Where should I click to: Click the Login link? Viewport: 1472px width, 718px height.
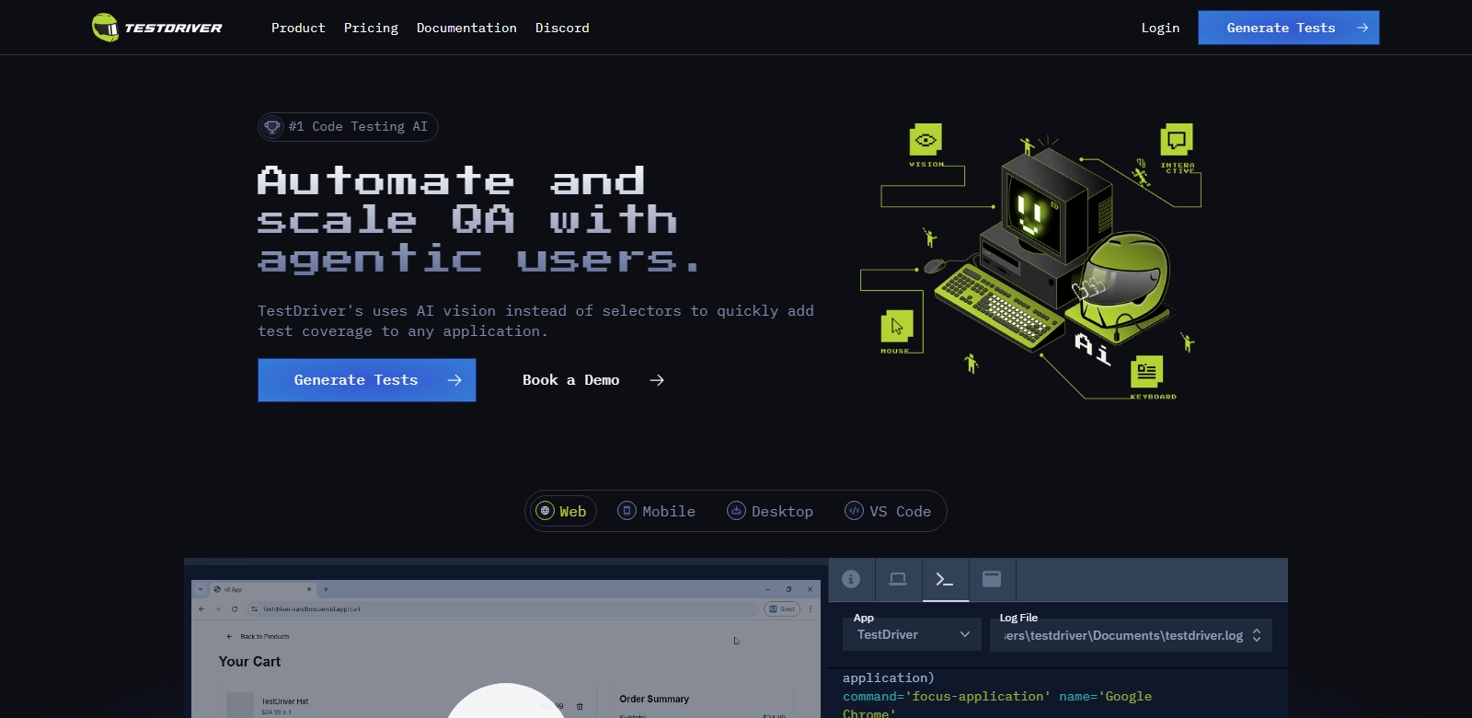pyautogui.click(x=1160, y=28)
